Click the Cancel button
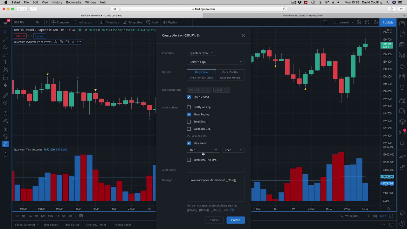 pos(214,220)
